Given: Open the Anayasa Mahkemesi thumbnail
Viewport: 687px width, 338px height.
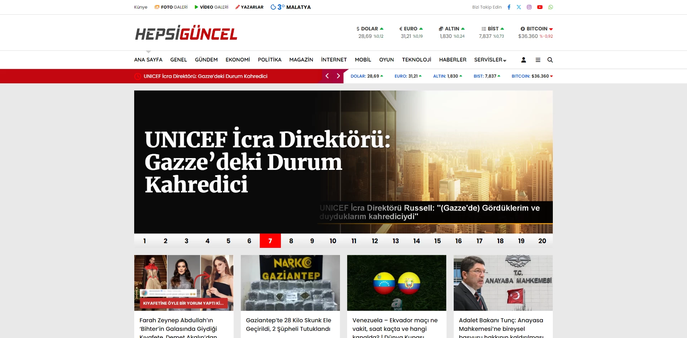Looking at the screenshot, I should (x=503, y=283).
